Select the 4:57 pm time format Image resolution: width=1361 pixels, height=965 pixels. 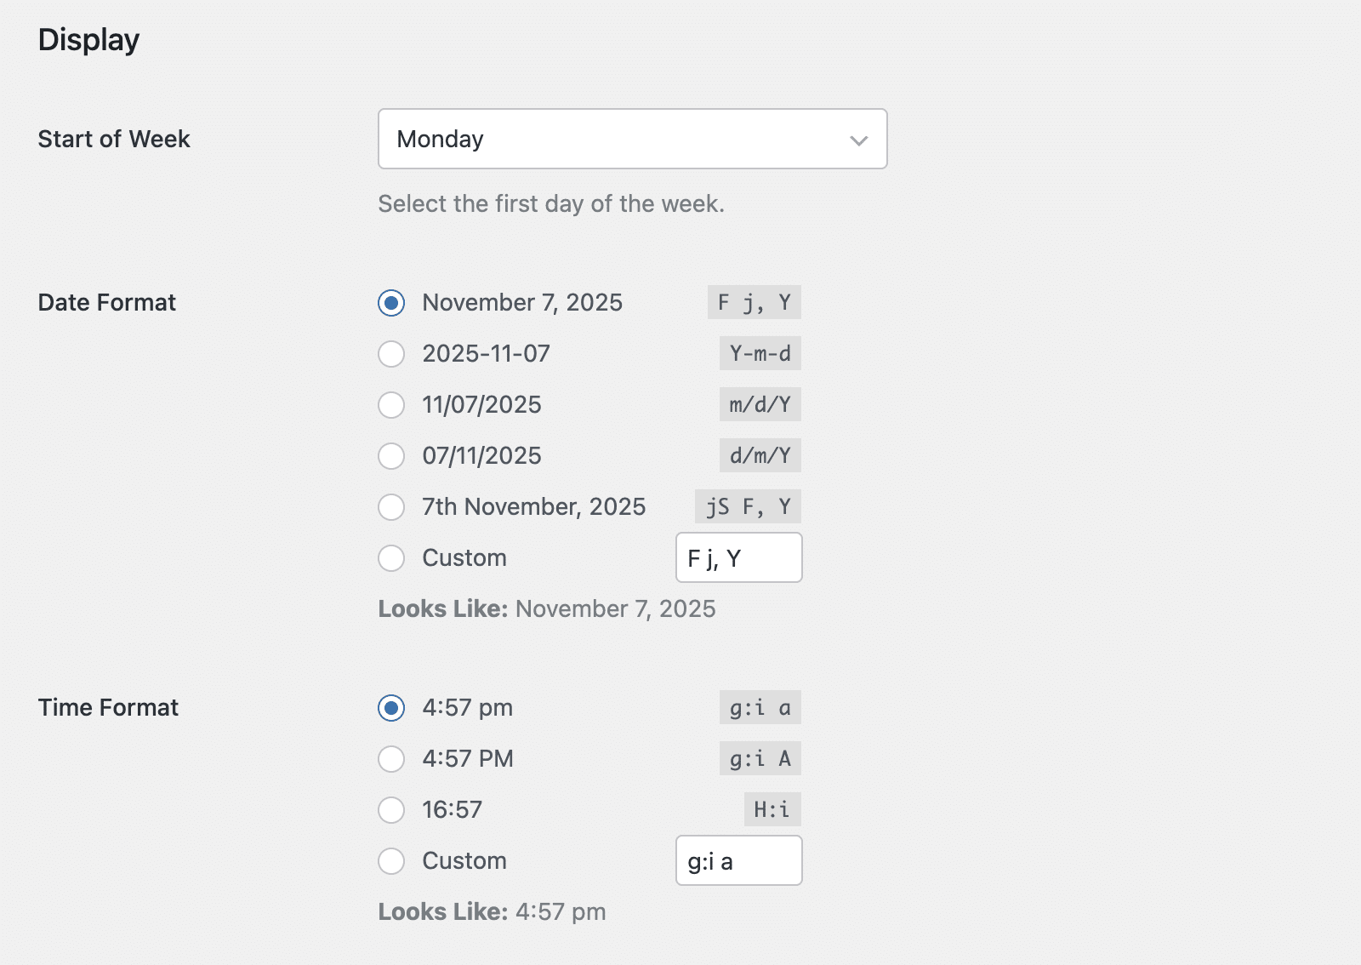coord(390,707)
